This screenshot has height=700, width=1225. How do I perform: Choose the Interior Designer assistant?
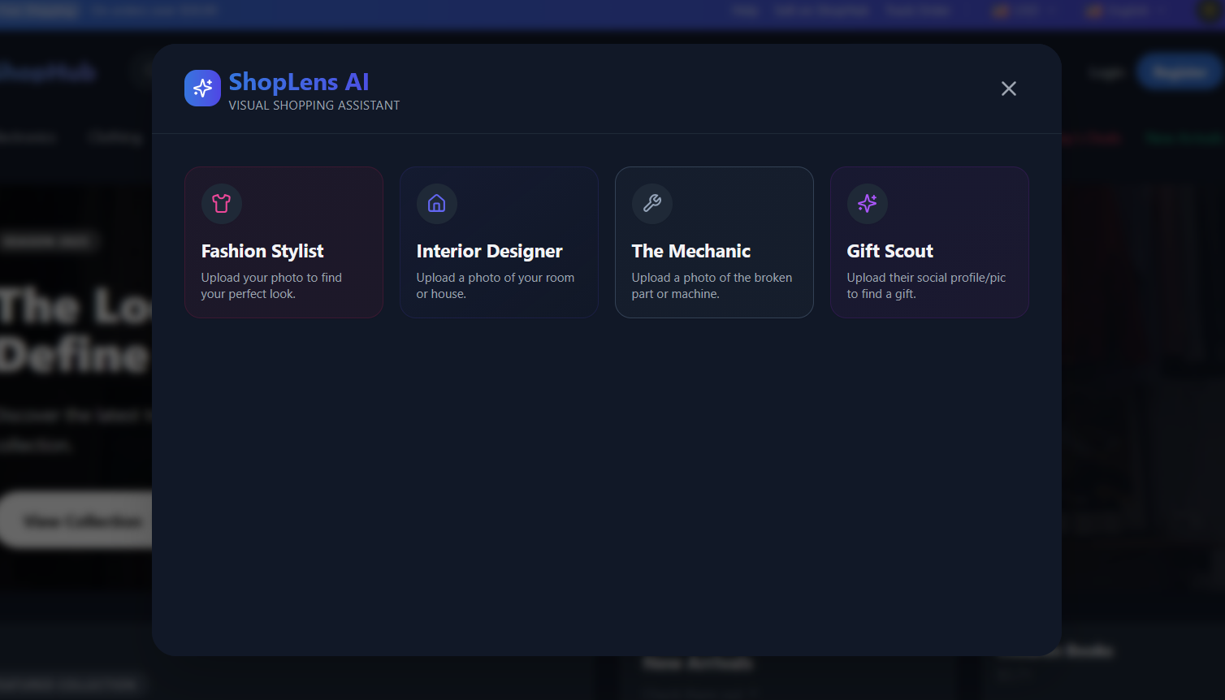[x=499, y=242]
